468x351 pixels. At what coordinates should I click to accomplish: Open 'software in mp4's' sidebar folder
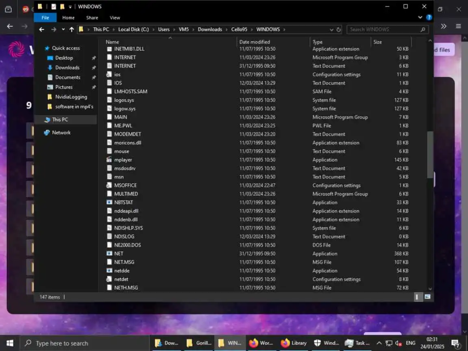pos(74,106)
